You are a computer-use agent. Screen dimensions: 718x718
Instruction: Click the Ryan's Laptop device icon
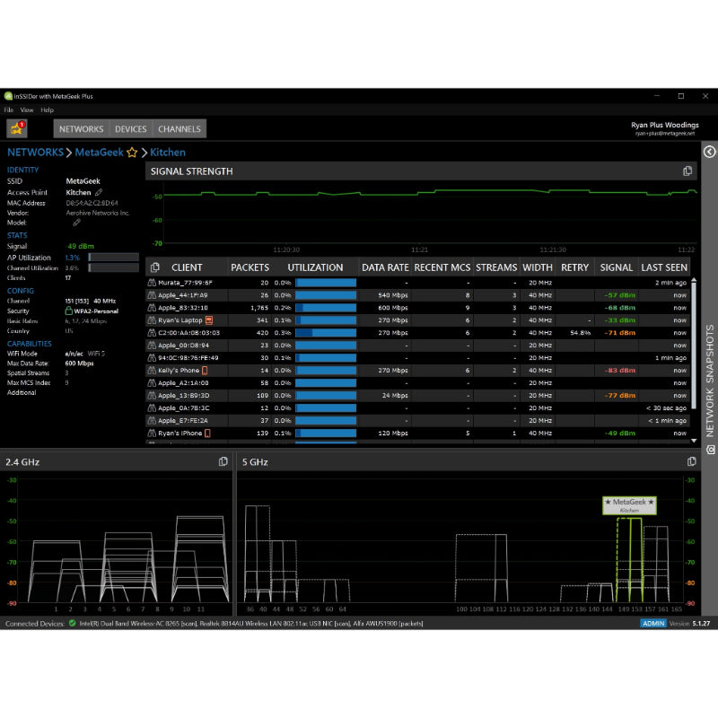209,320
